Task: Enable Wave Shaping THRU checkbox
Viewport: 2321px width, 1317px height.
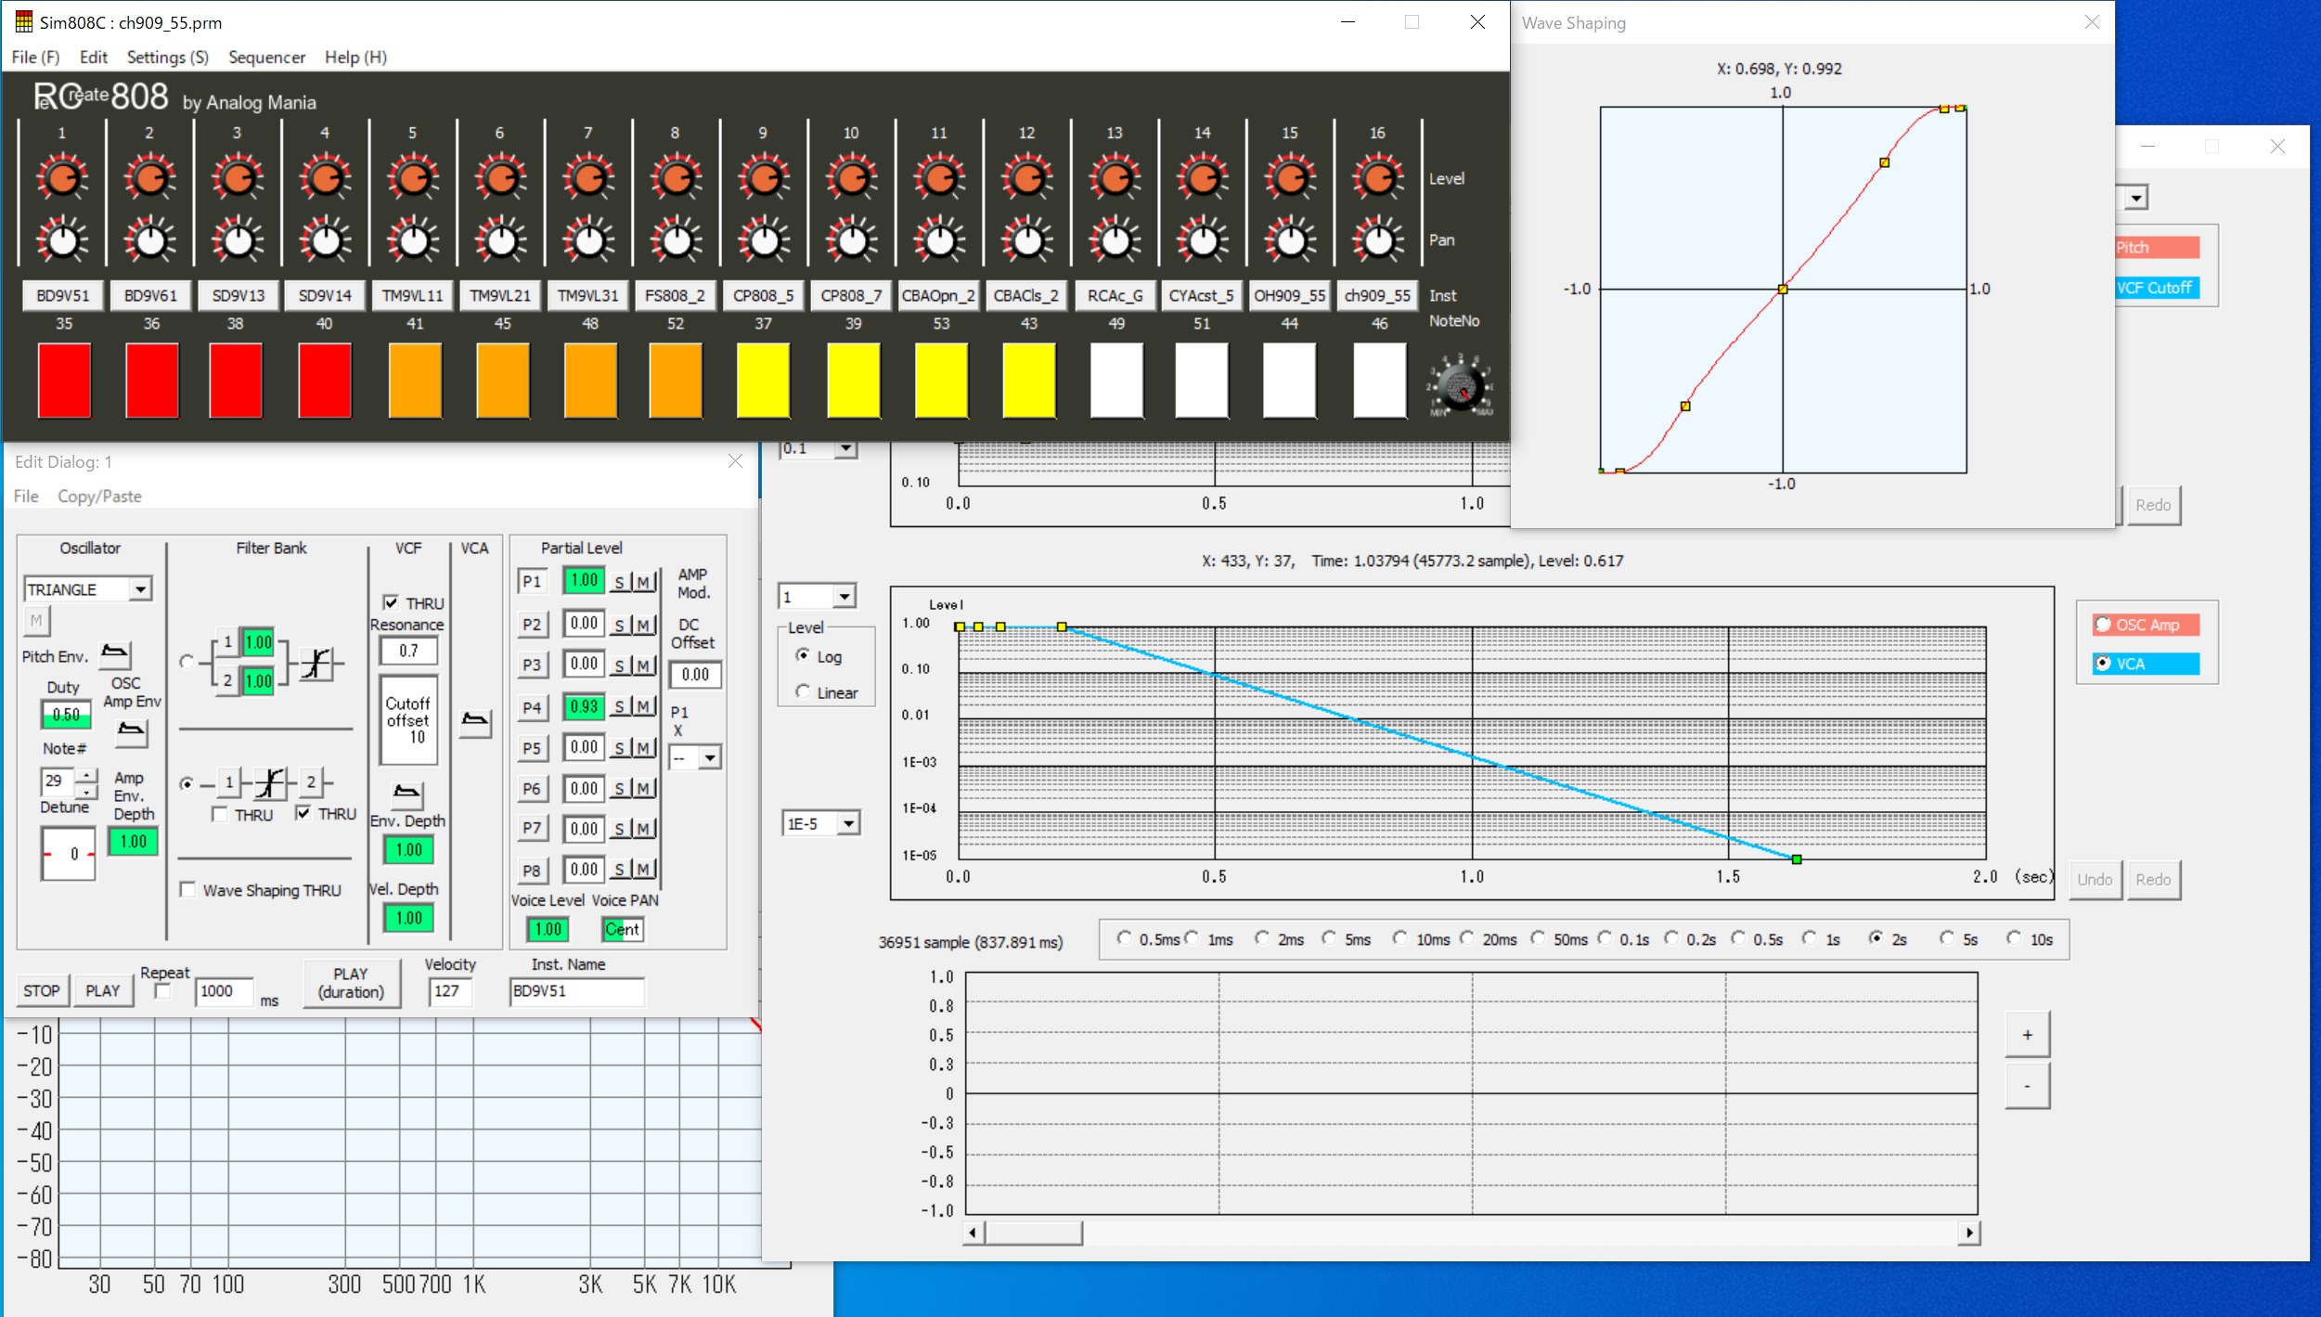Action: [188, 889]
